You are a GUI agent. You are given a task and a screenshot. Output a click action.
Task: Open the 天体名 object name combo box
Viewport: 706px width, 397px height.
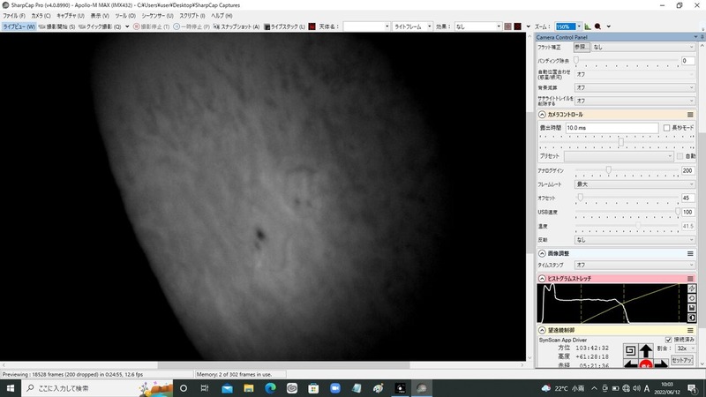(x=366, y=26)
